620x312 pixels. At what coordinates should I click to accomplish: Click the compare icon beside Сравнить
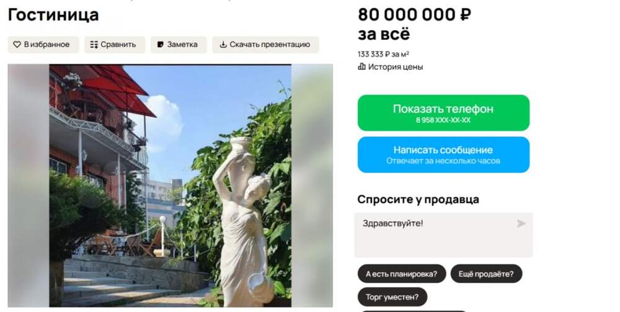94,45
